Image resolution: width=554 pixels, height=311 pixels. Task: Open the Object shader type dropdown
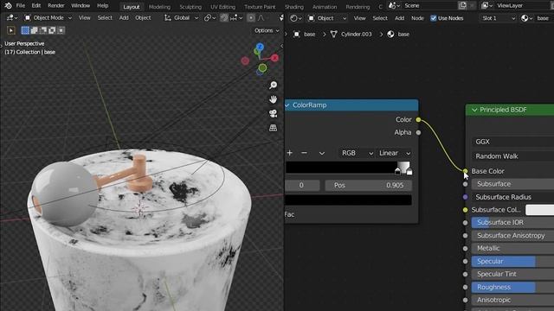[327, 18]
